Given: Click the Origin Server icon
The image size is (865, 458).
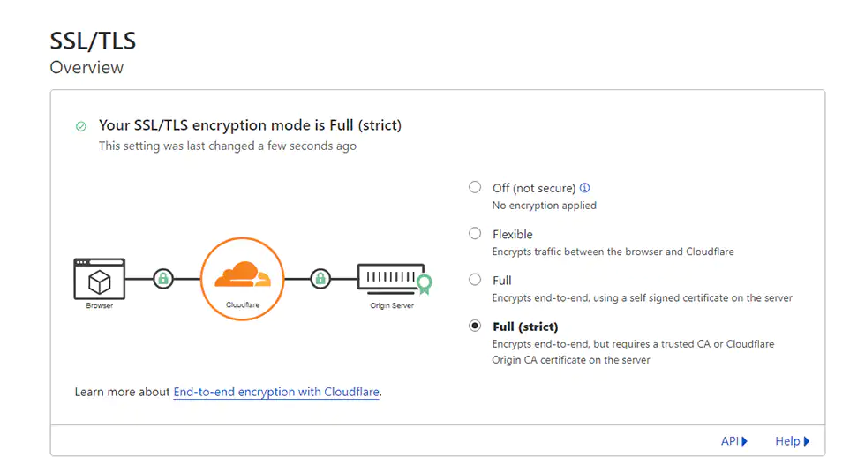Looking at the screenshot, I should [x=388, y=278].
